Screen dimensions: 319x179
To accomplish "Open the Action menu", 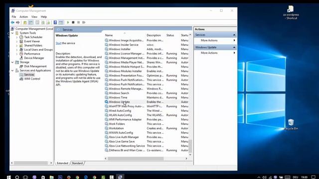I will (23, 16).
